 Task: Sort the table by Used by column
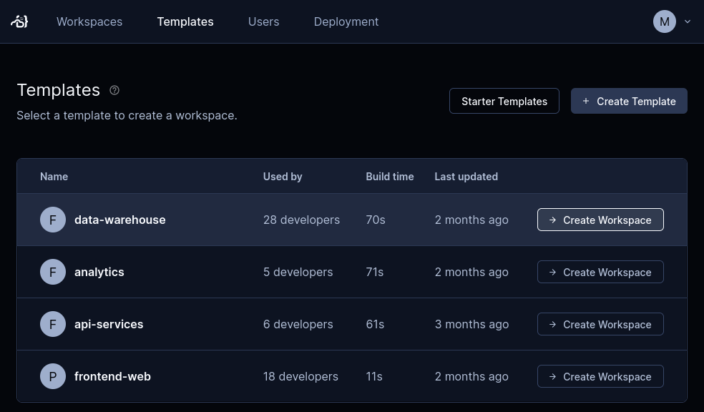(283, 176)
